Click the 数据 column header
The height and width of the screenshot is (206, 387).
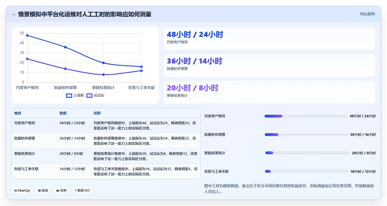(x=63, y=113)
